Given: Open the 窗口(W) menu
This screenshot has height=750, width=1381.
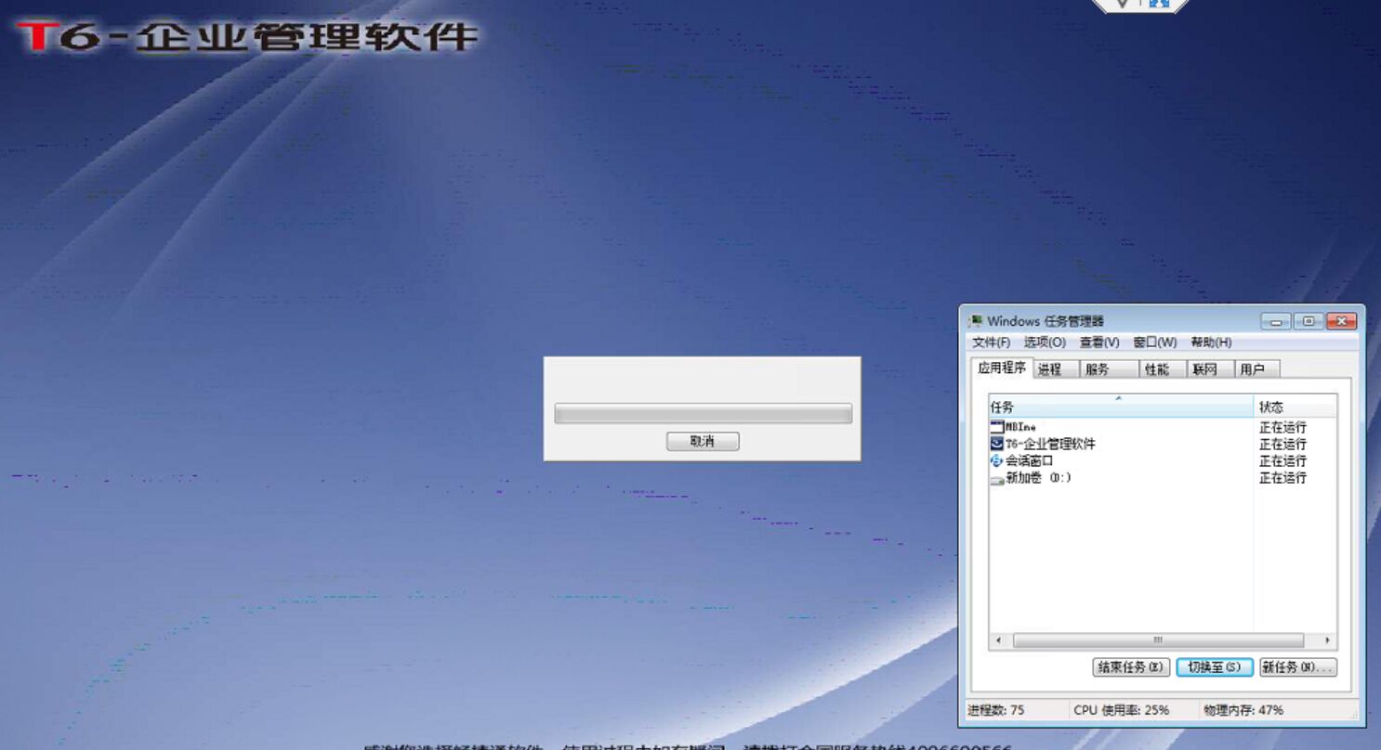Looking at the screenshot, I should click(1155, 343).
